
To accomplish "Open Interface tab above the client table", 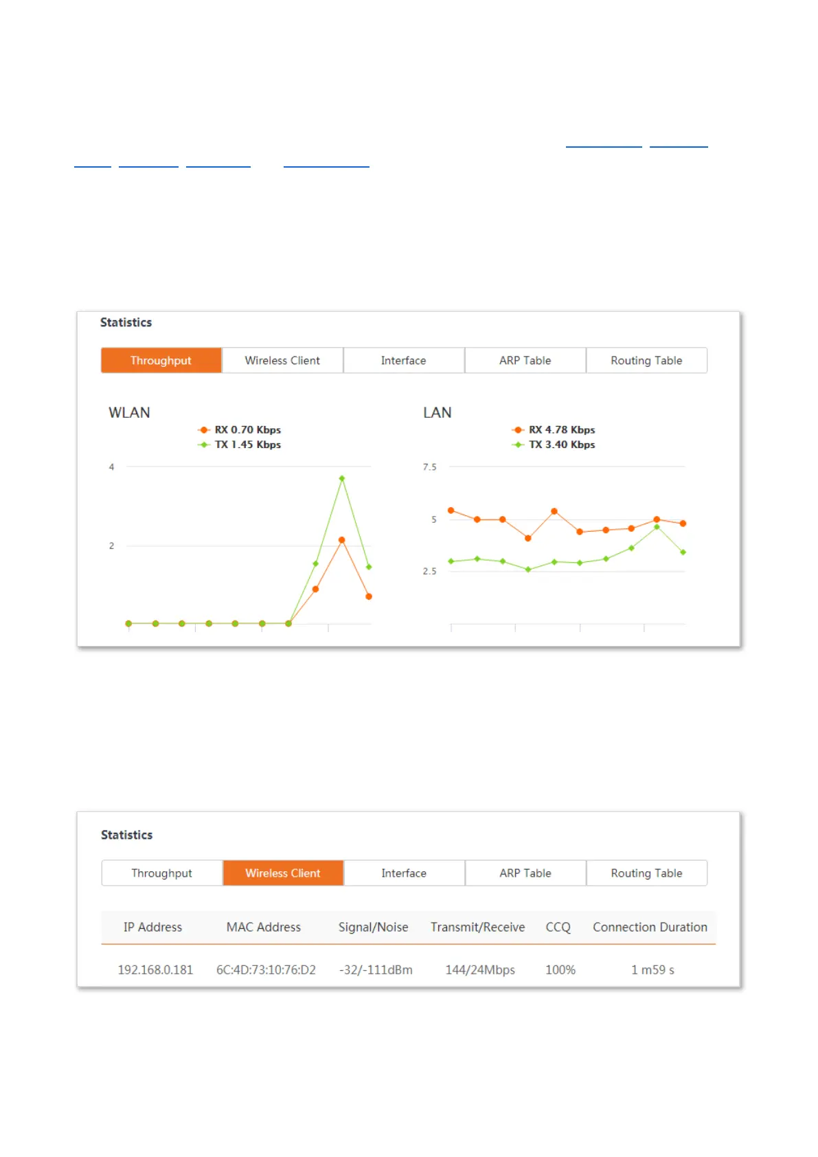I will pos(404,873).
